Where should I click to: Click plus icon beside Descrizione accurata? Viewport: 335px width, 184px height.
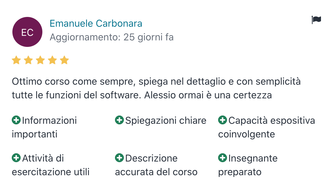coord(119,158)
